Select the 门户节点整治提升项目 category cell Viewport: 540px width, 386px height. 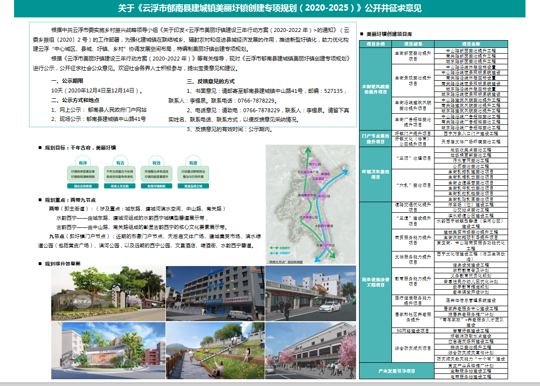tap(375, 139)
